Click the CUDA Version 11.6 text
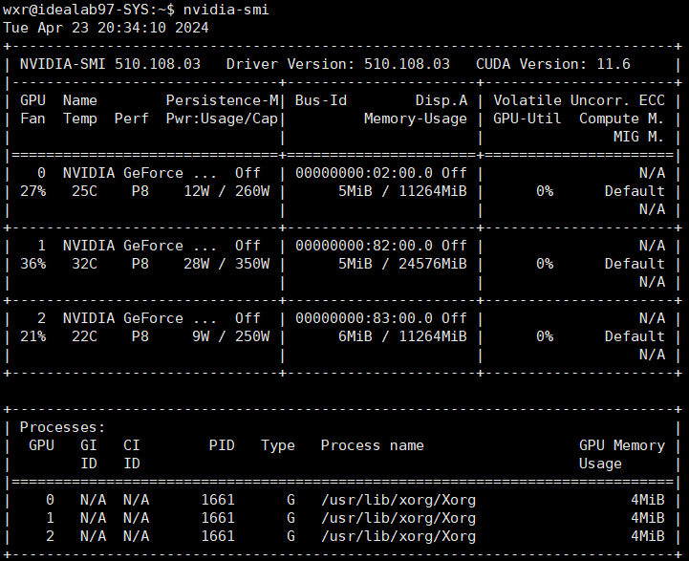The width and height of the screenshot is (689, 561). click(552, 64)
